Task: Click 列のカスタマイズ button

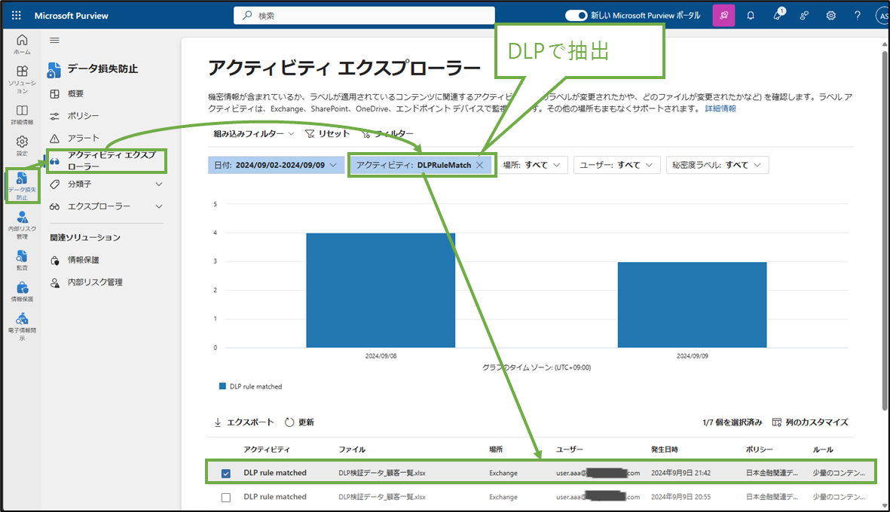Action: (810, 422)
